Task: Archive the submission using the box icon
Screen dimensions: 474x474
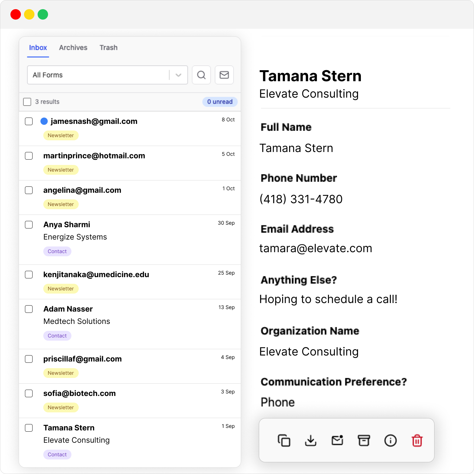Action: tap(364, 440)
